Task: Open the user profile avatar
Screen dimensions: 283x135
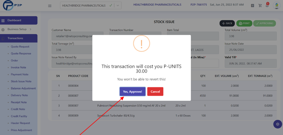Action: (277, 6)
